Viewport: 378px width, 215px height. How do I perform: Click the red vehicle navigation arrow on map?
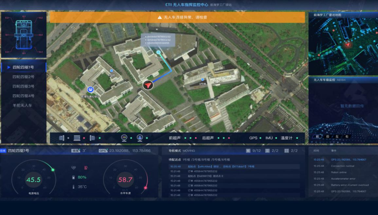(x=148, y=85)
